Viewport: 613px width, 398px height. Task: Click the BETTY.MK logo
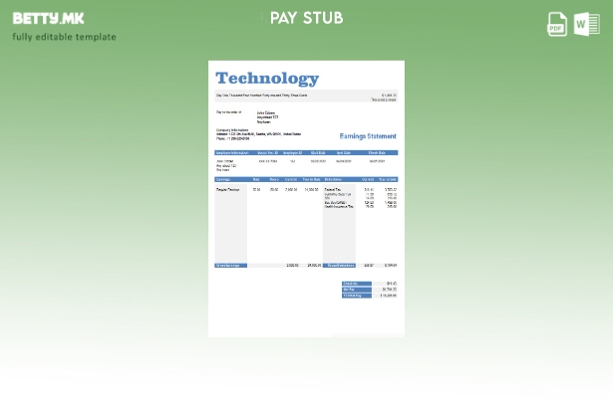click(48, 18)
